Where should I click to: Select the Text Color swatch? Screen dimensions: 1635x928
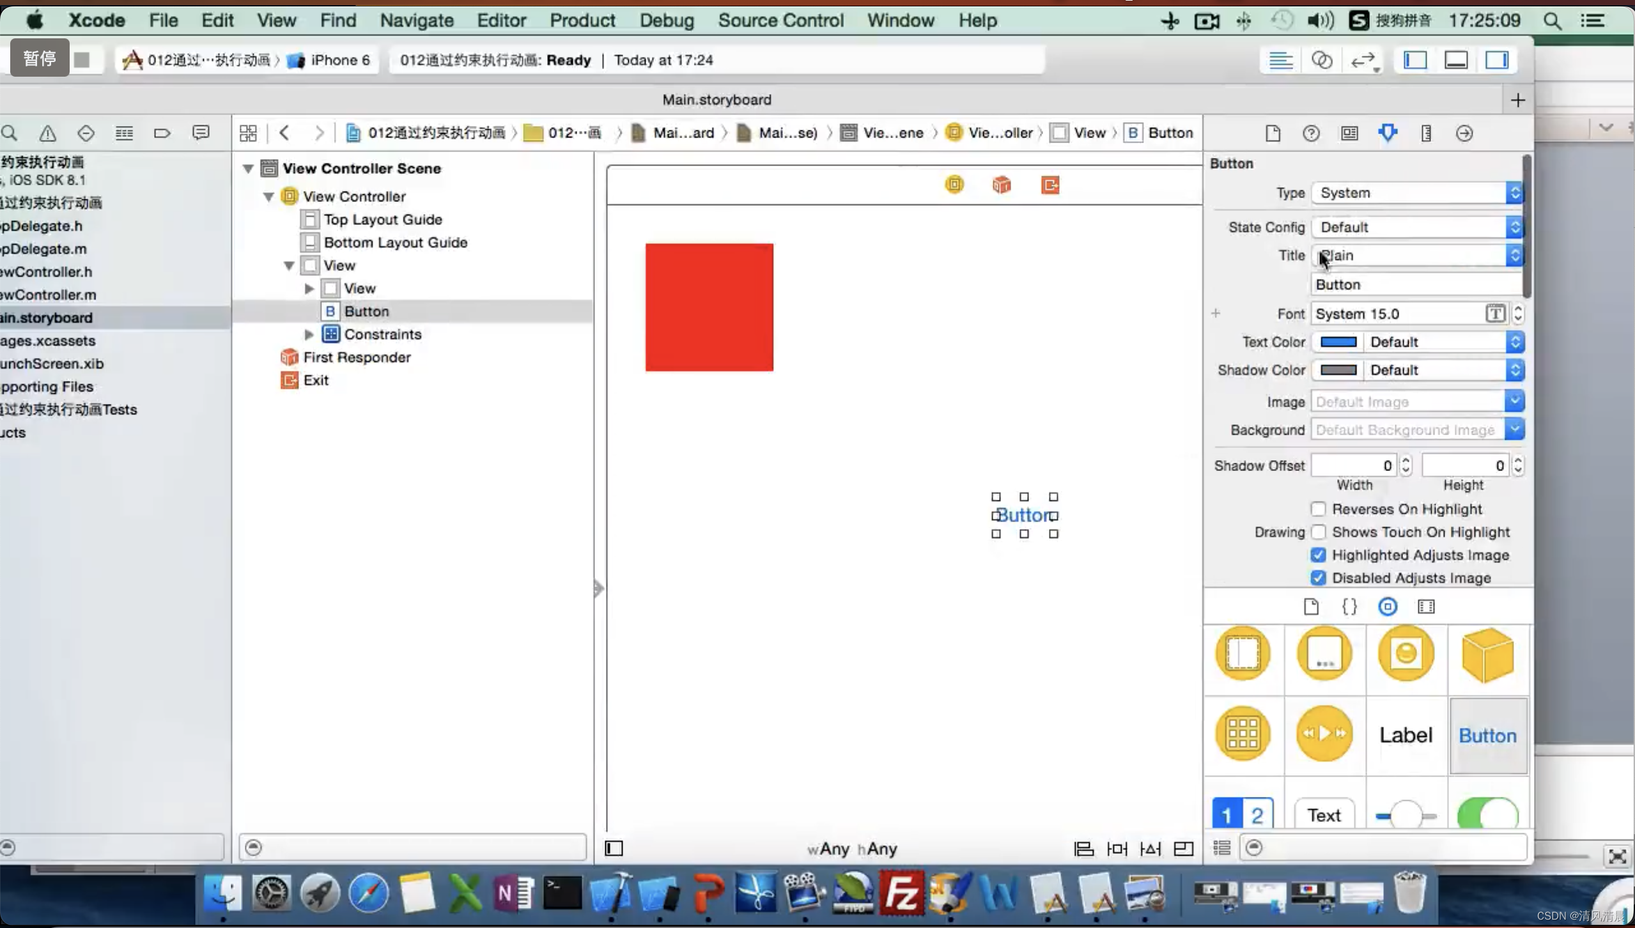point(1338,341)
